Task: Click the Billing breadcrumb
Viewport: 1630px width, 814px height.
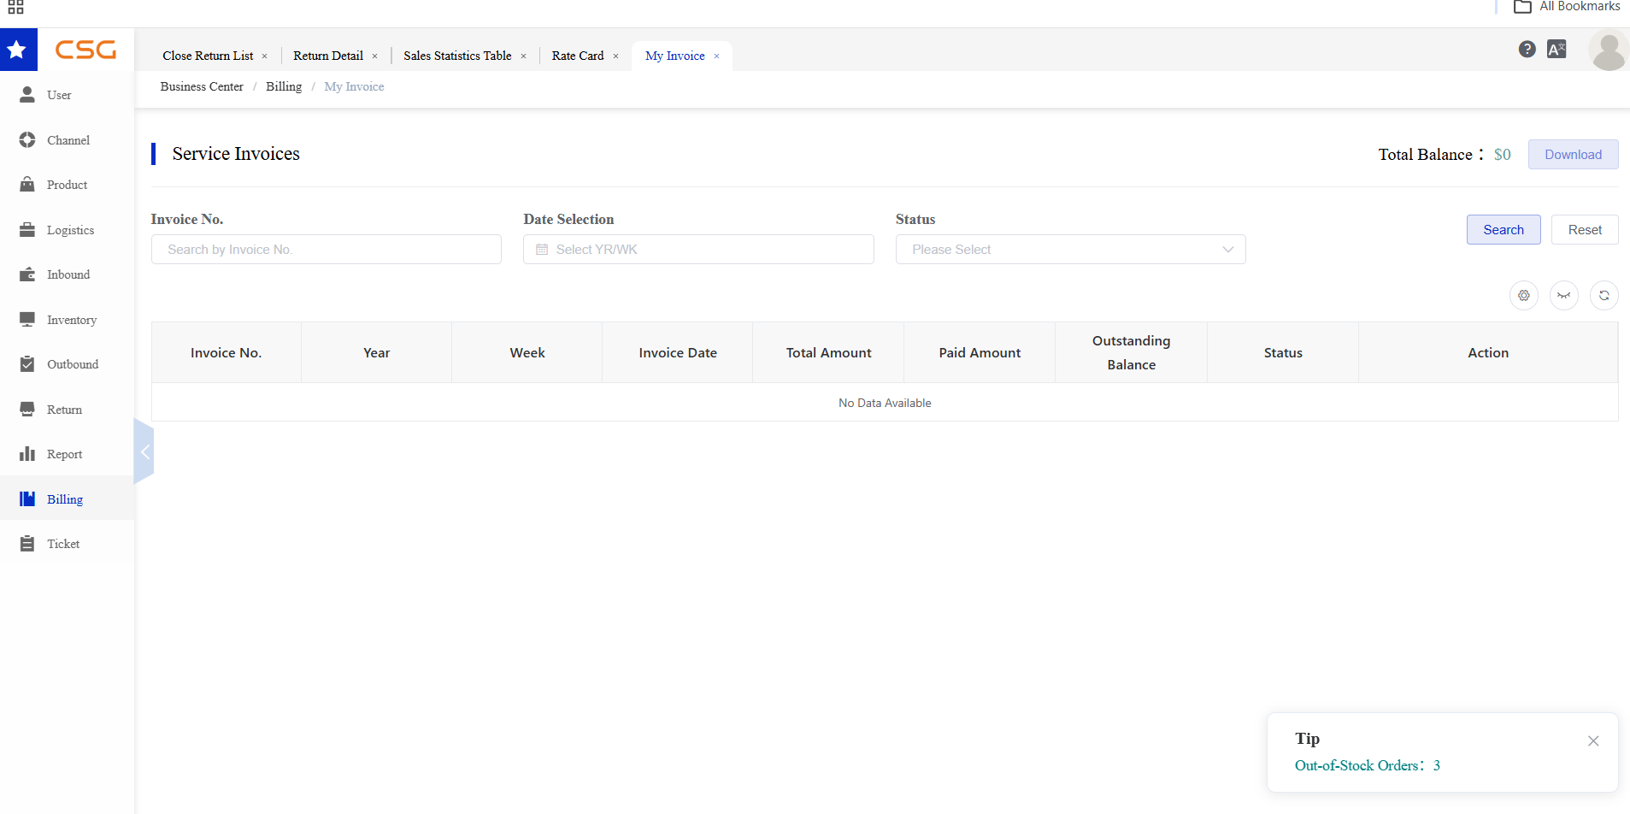Action: (284, 87)
